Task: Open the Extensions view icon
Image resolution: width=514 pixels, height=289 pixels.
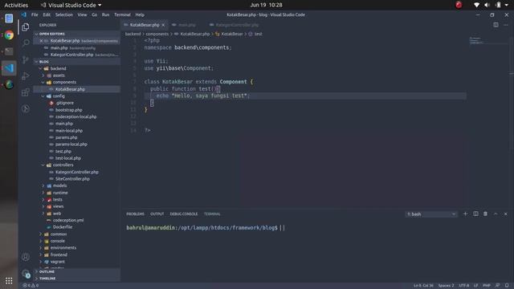Action: point(25,92)
